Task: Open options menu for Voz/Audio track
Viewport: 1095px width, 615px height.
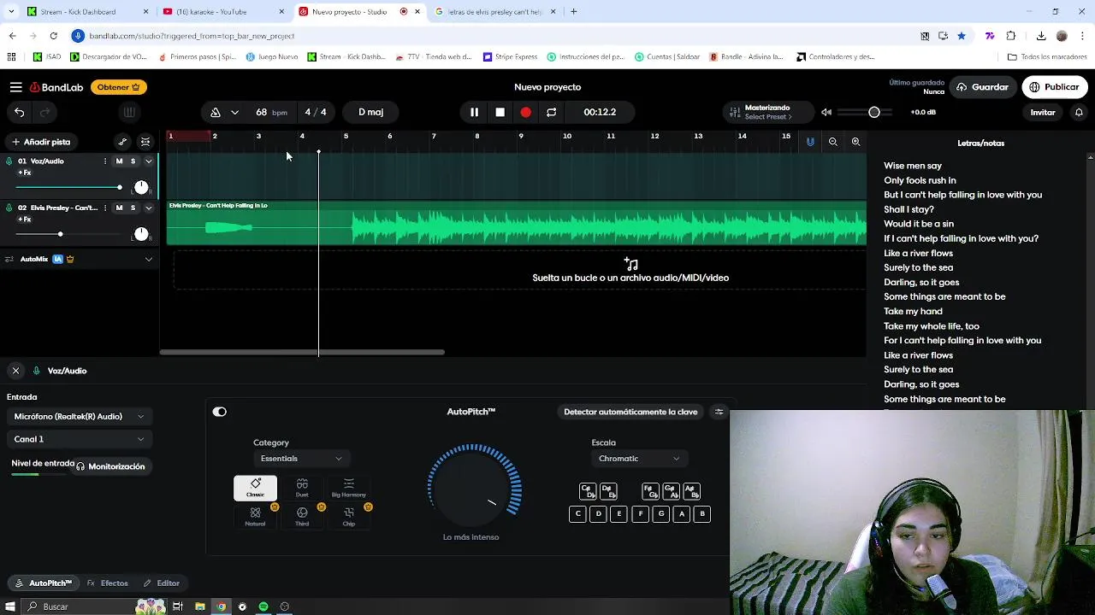Action: (105, 161)
